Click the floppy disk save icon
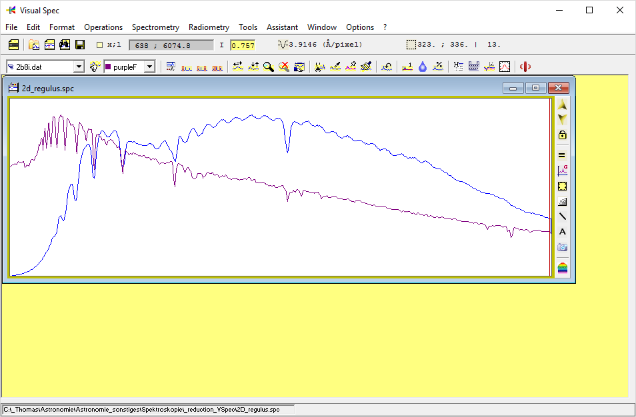The image size is (636, 417). click(x=80, y=45)
